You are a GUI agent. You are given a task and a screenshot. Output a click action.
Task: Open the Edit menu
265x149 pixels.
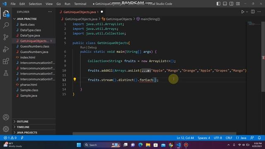point(22,4)
